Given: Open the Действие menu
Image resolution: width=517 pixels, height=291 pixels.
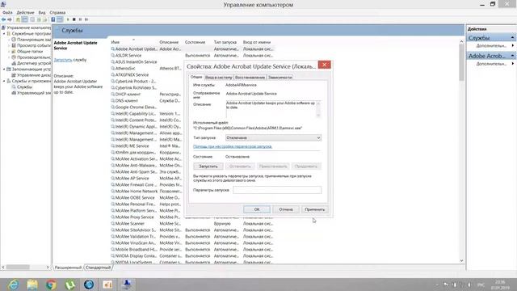Looking at the screenshot, I should (x=25, y=13).
